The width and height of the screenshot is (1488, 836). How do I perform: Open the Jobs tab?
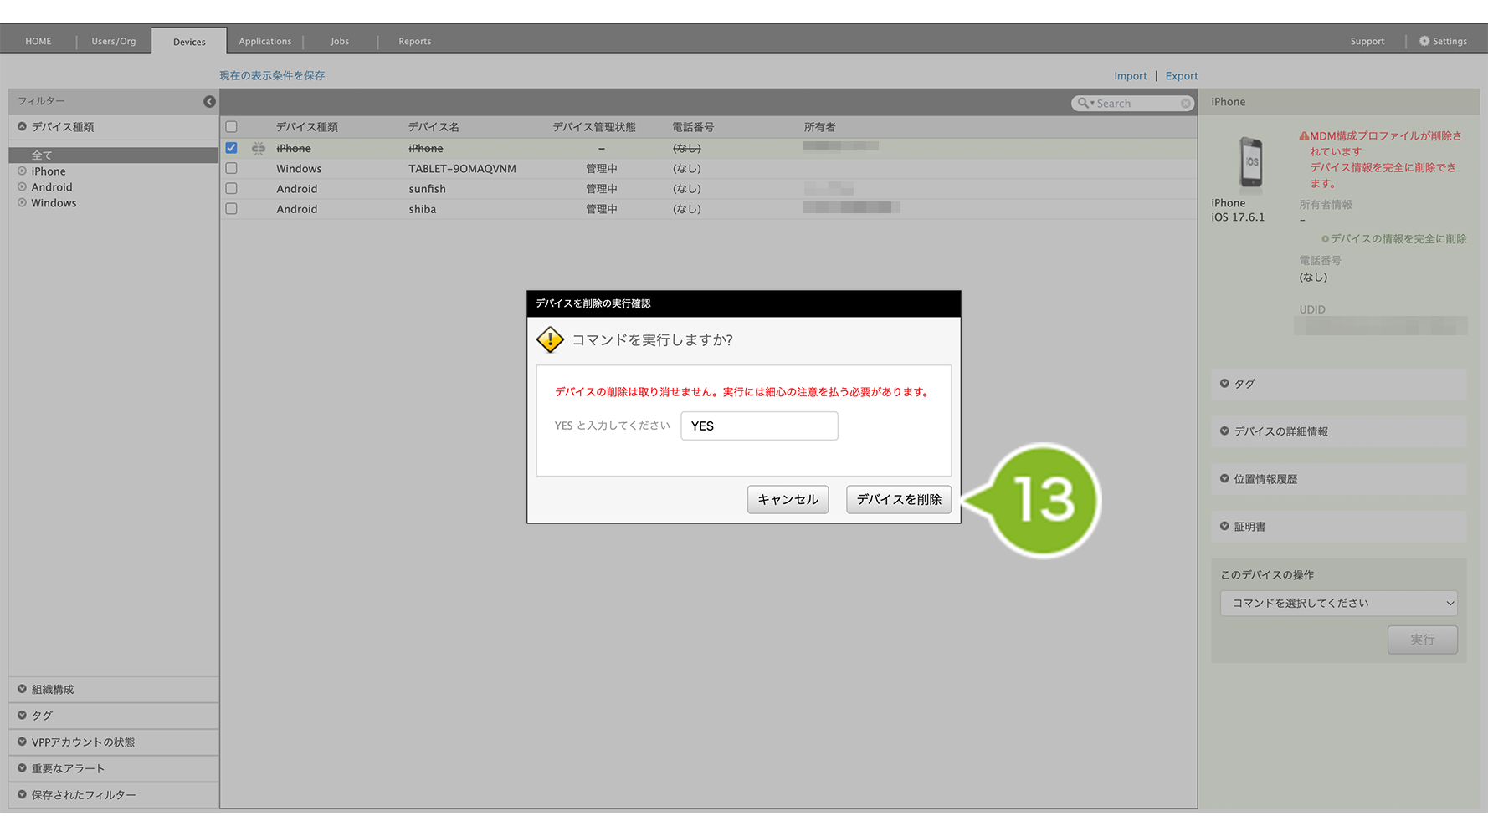(x=340, y=41)
